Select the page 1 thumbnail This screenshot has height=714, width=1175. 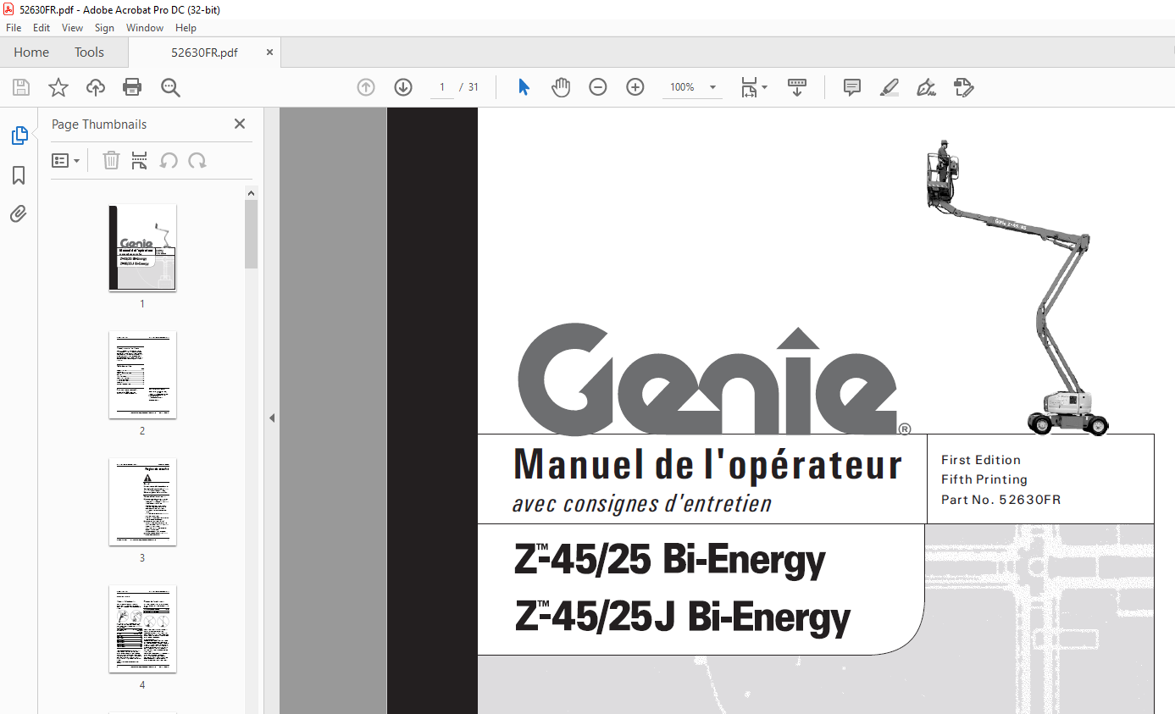pyautogui.click(x=142, y=247)
